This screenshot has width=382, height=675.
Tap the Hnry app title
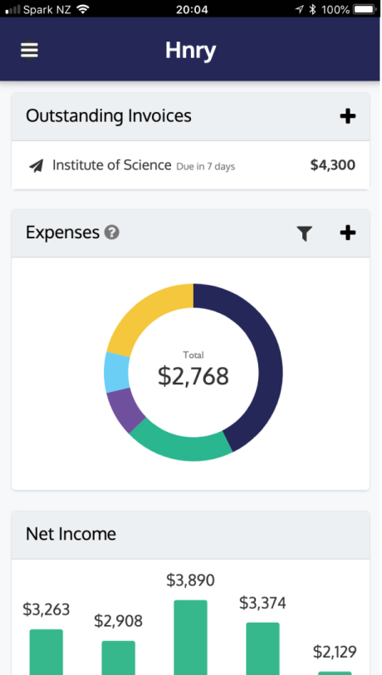(x=190, y=51)
